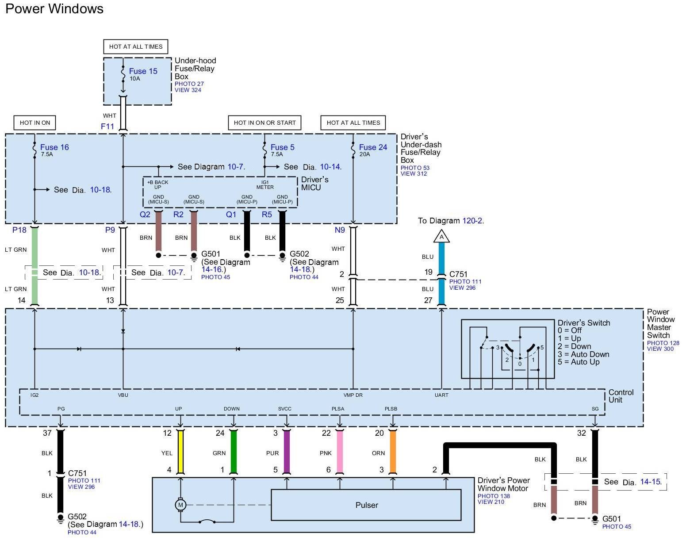Click the Pulser block in motor
686x541 pixels.
[366, 505]
